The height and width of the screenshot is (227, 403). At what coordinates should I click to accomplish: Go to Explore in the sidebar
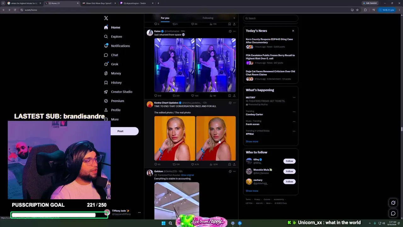point(113,37)
